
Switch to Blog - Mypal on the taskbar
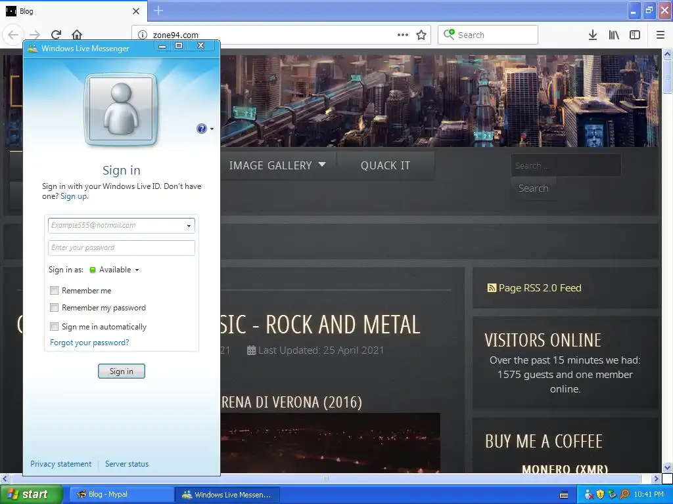point(121,495)
